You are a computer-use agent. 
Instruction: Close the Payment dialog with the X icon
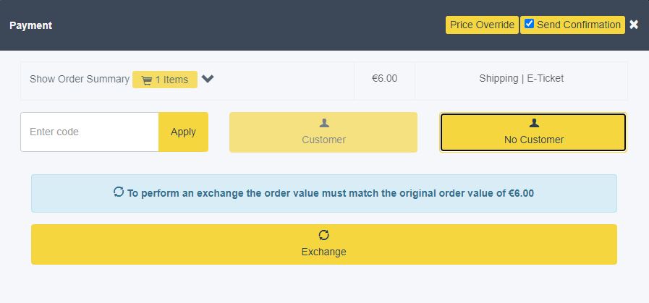[x=634, y=25]
